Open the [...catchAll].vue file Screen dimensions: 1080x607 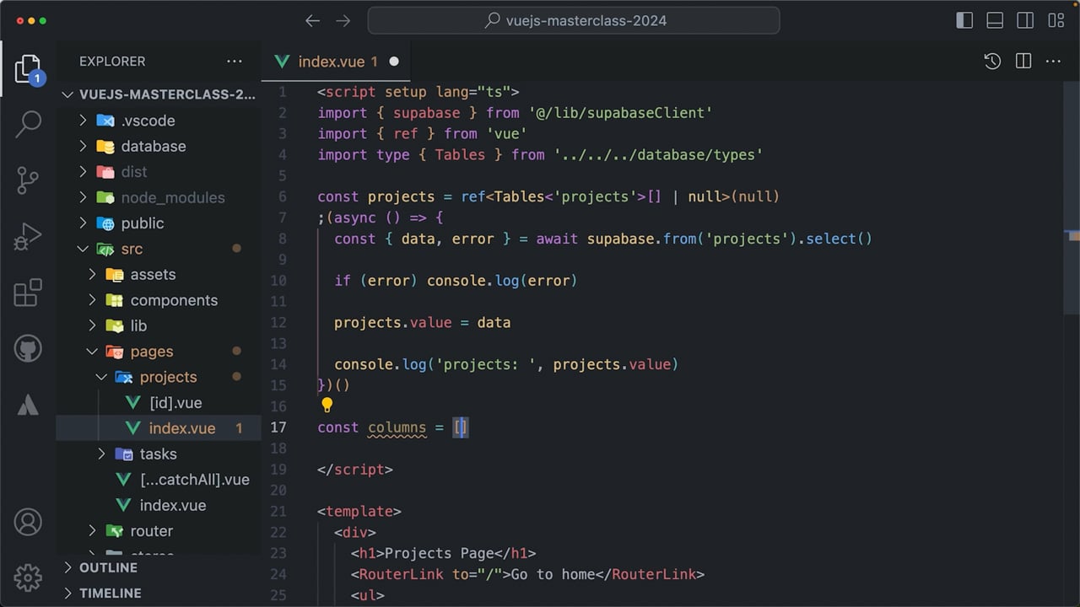point(159,480)
